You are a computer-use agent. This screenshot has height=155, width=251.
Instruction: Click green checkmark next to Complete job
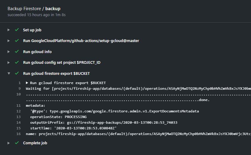coord(17,143)
